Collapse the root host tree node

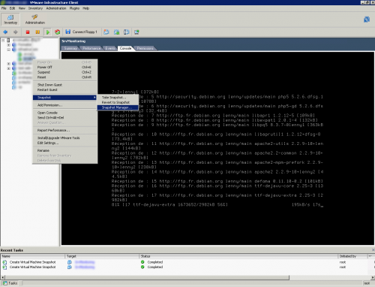click(x=3, y=40)
